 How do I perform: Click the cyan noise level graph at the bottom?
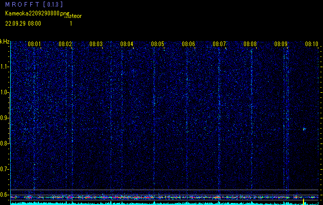click(x=164, y=203)
